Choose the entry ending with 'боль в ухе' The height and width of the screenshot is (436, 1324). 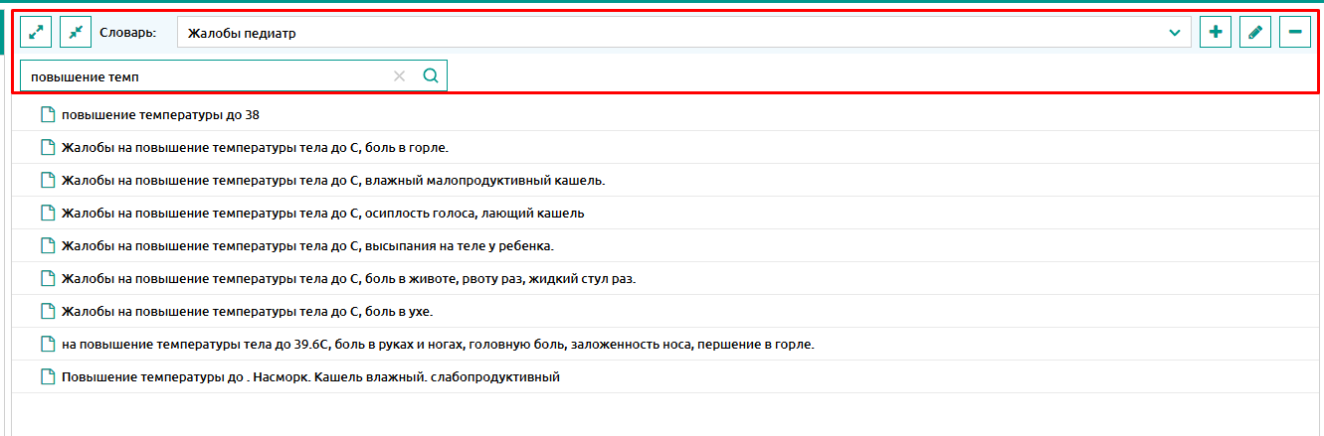[247, 311]
